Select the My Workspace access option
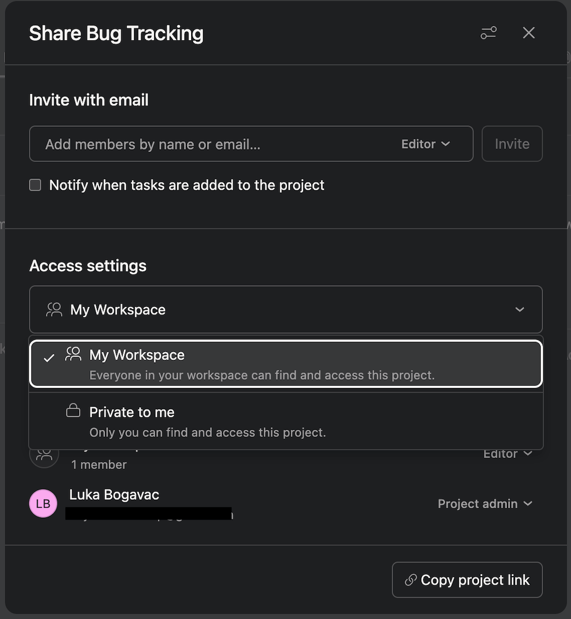 tap(286, 364)
